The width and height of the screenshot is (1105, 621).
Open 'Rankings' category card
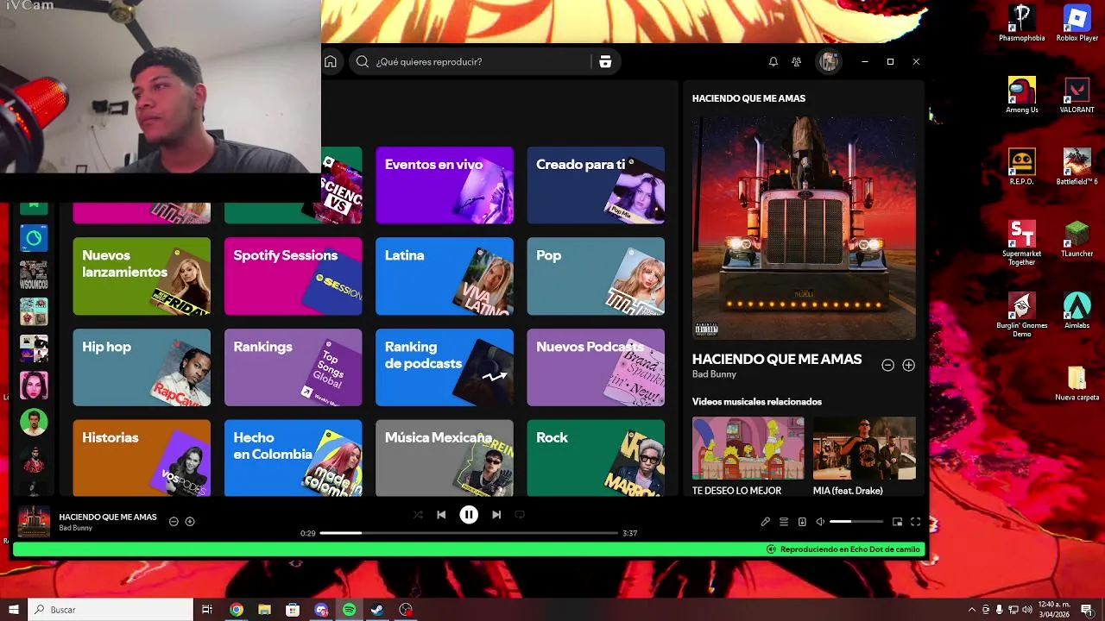tap(294, 367)
